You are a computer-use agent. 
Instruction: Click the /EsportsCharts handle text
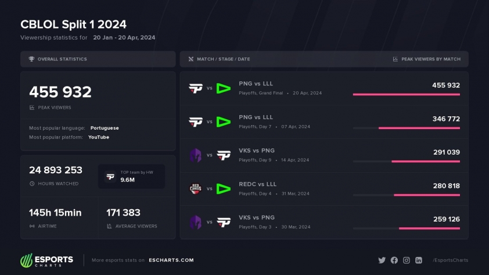[x=450, y=260]
